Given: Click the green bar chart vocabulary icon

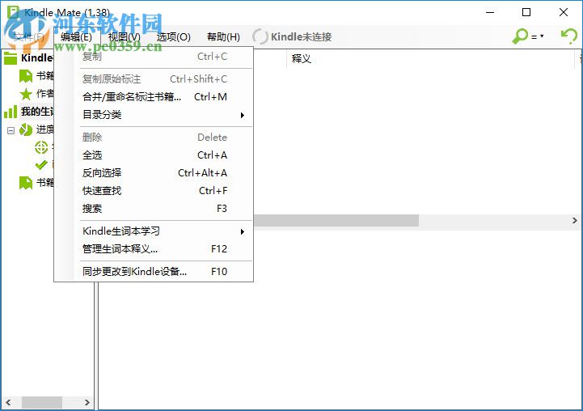Looking at the screenshot, I should [x=11, y=112].
